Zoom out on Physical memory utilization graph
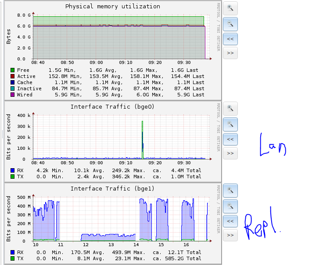 coord(230,24)
